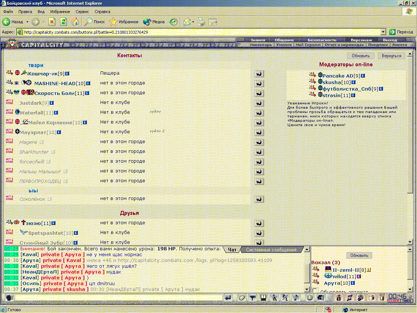Viewport: 417px width, 313px height.
Task: Open the Знания game menu
Action: [x=258, y=40]
